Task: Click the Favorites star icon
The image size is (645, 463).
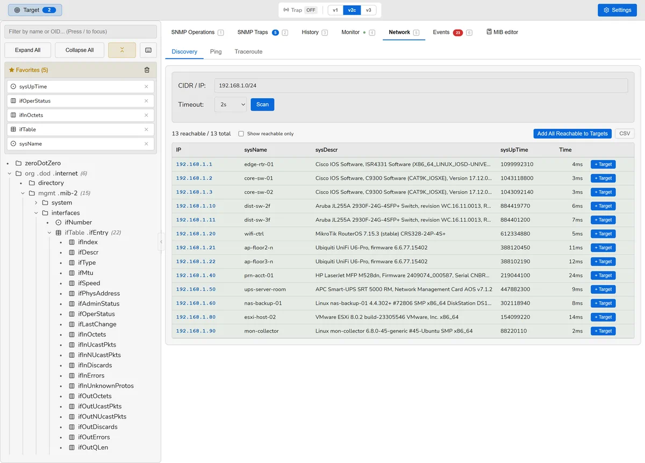Action: (x=12, y=70)
